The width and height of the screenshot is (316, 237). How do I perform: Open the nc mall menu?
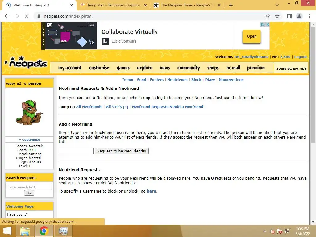click(x=233, y=68)
